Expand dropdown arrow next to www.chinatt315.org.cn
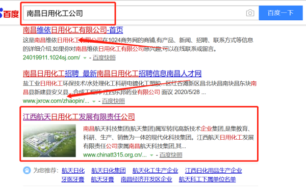The width and height of the screenshot is (306, 189). pos(151,155)
